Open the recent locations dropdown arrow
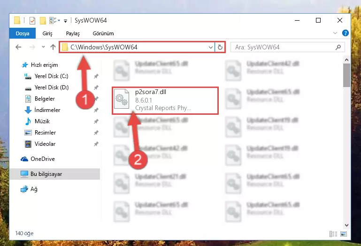Viewport: 361px width, 246px height. [x=43, y=47]
